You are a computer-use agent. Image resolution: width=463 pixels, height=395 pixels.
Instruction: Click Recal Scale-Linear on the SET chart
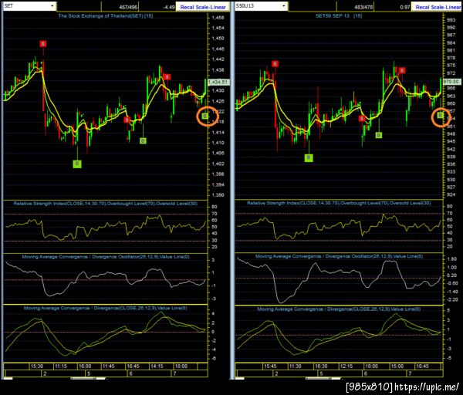click(203, 7)
